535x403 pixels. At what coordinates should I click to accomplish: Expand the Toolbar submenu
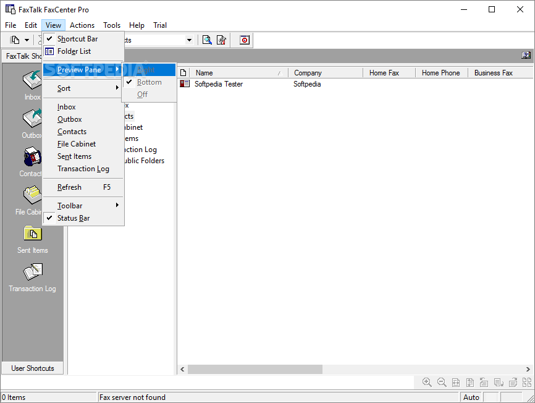tap(83, 206)
